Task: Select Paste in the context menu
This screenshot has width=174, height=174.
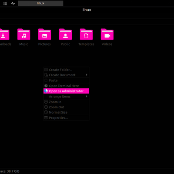Action: point(66,80)
